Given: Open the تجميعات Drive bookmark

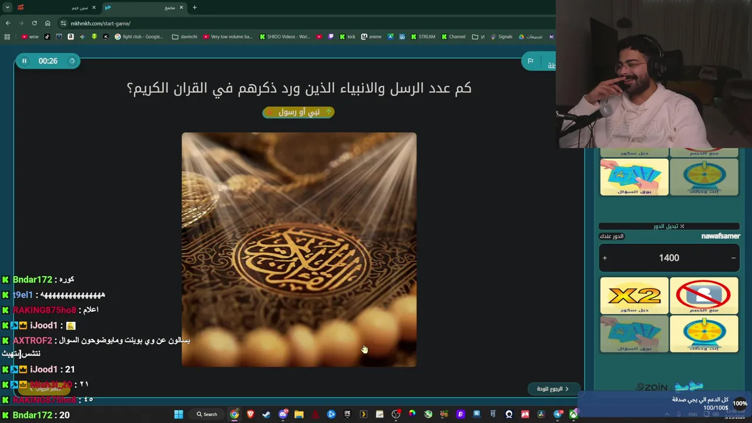Looking at the screenshot, I should [x=530, y=36].
